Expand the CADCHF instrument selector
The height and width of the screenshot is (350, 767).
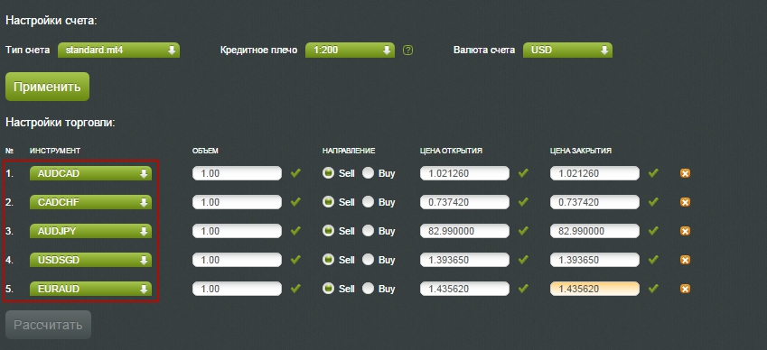pyautogui.click(x=91, y=202)
